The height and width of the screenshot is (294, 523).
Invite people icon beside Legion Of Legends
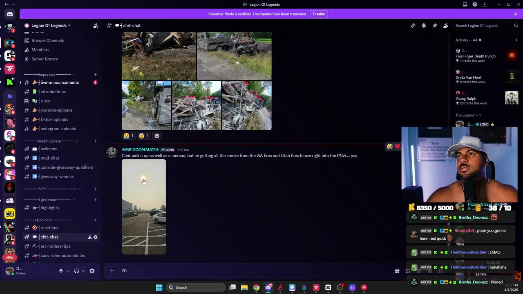(96, 26)
